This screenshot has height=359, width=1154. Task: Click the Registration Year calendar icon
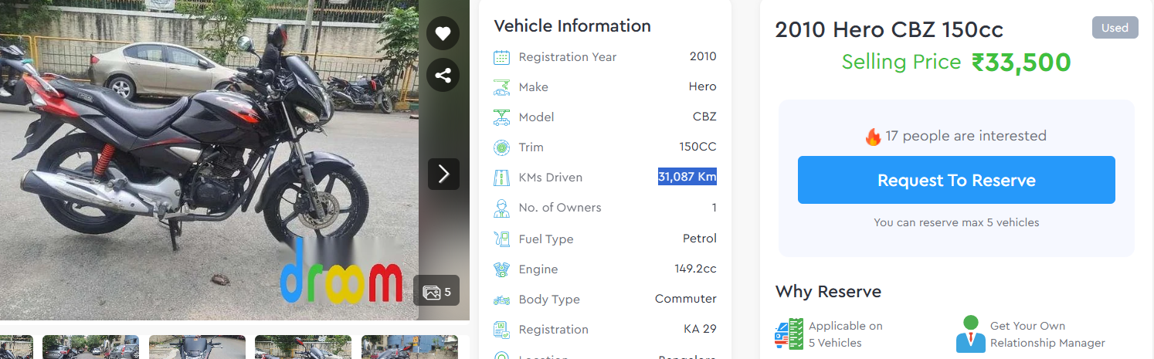(x=502, y=57)
